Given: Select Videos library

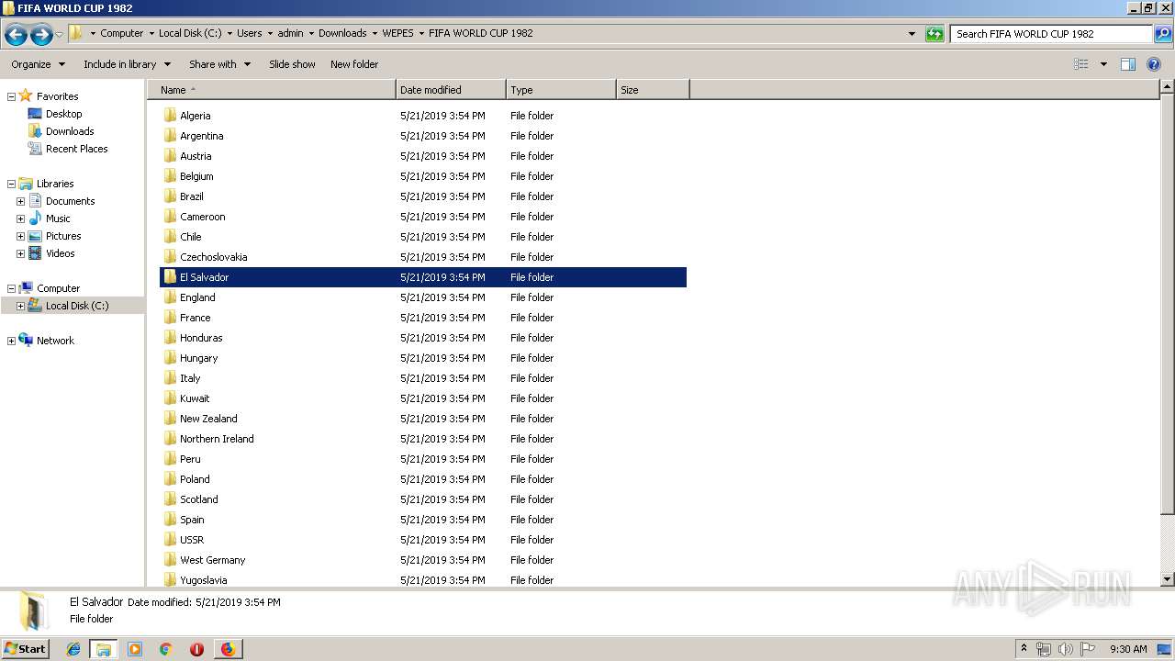Looking at the screenshot, I should click(x=60, y=253).
